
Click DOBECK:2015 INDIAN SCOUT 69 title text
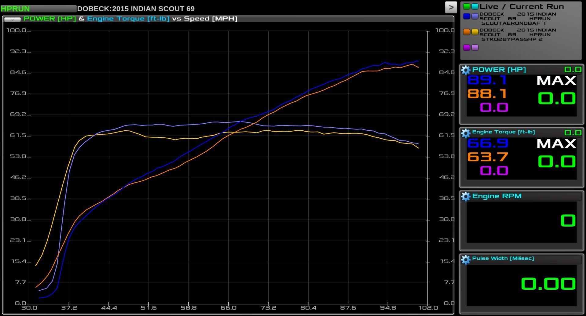136,9
